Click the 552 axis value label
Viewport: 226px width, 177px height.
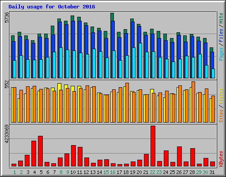tap(7, 84)
